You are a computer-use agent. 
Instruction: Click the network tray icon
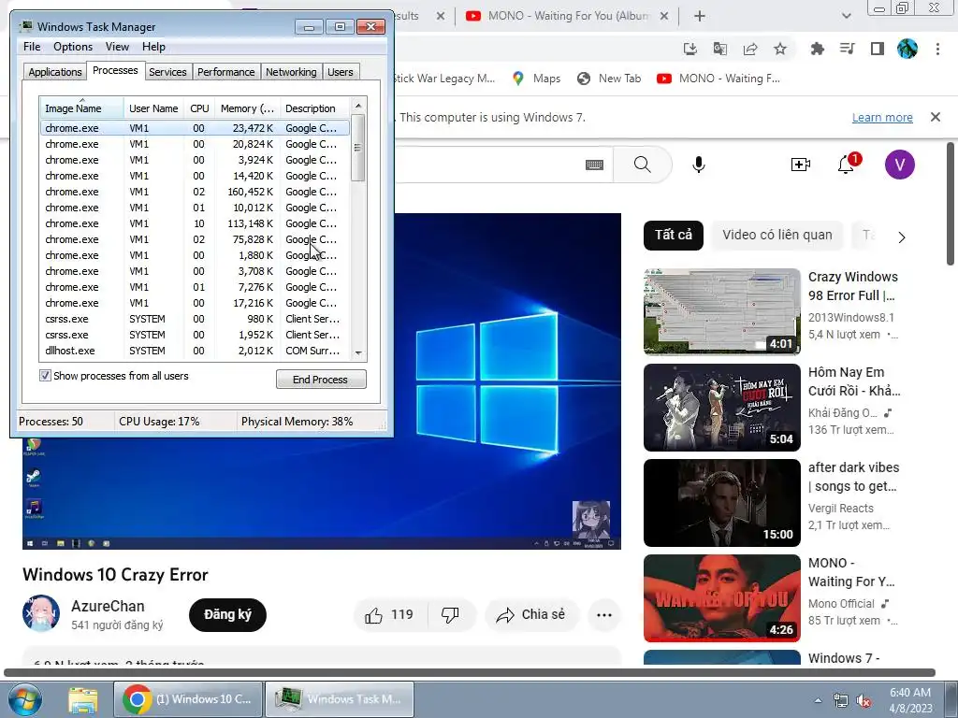841,701
